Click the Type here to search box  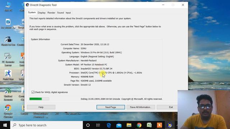[47, 125]
